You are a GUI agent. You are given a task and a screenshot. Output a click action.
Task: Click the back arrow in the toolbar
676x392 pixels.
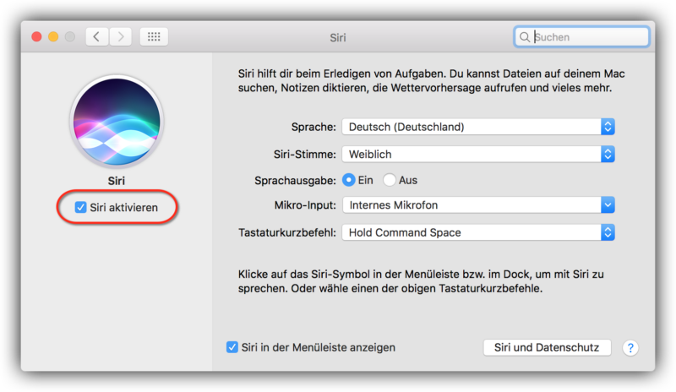click(97, 36)
